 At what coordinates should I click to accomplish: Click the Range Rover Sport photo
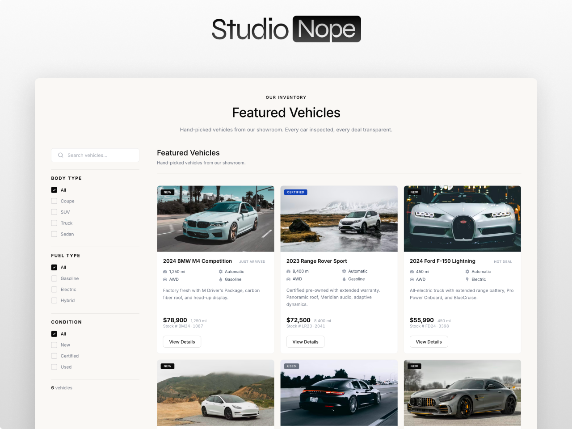coord(339,219)
